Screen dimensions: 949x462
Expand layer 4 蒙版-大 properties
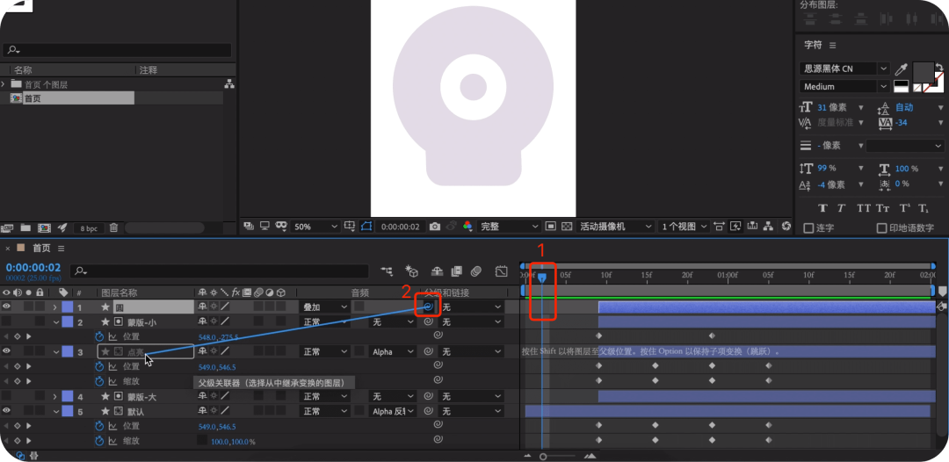point(55,397)
